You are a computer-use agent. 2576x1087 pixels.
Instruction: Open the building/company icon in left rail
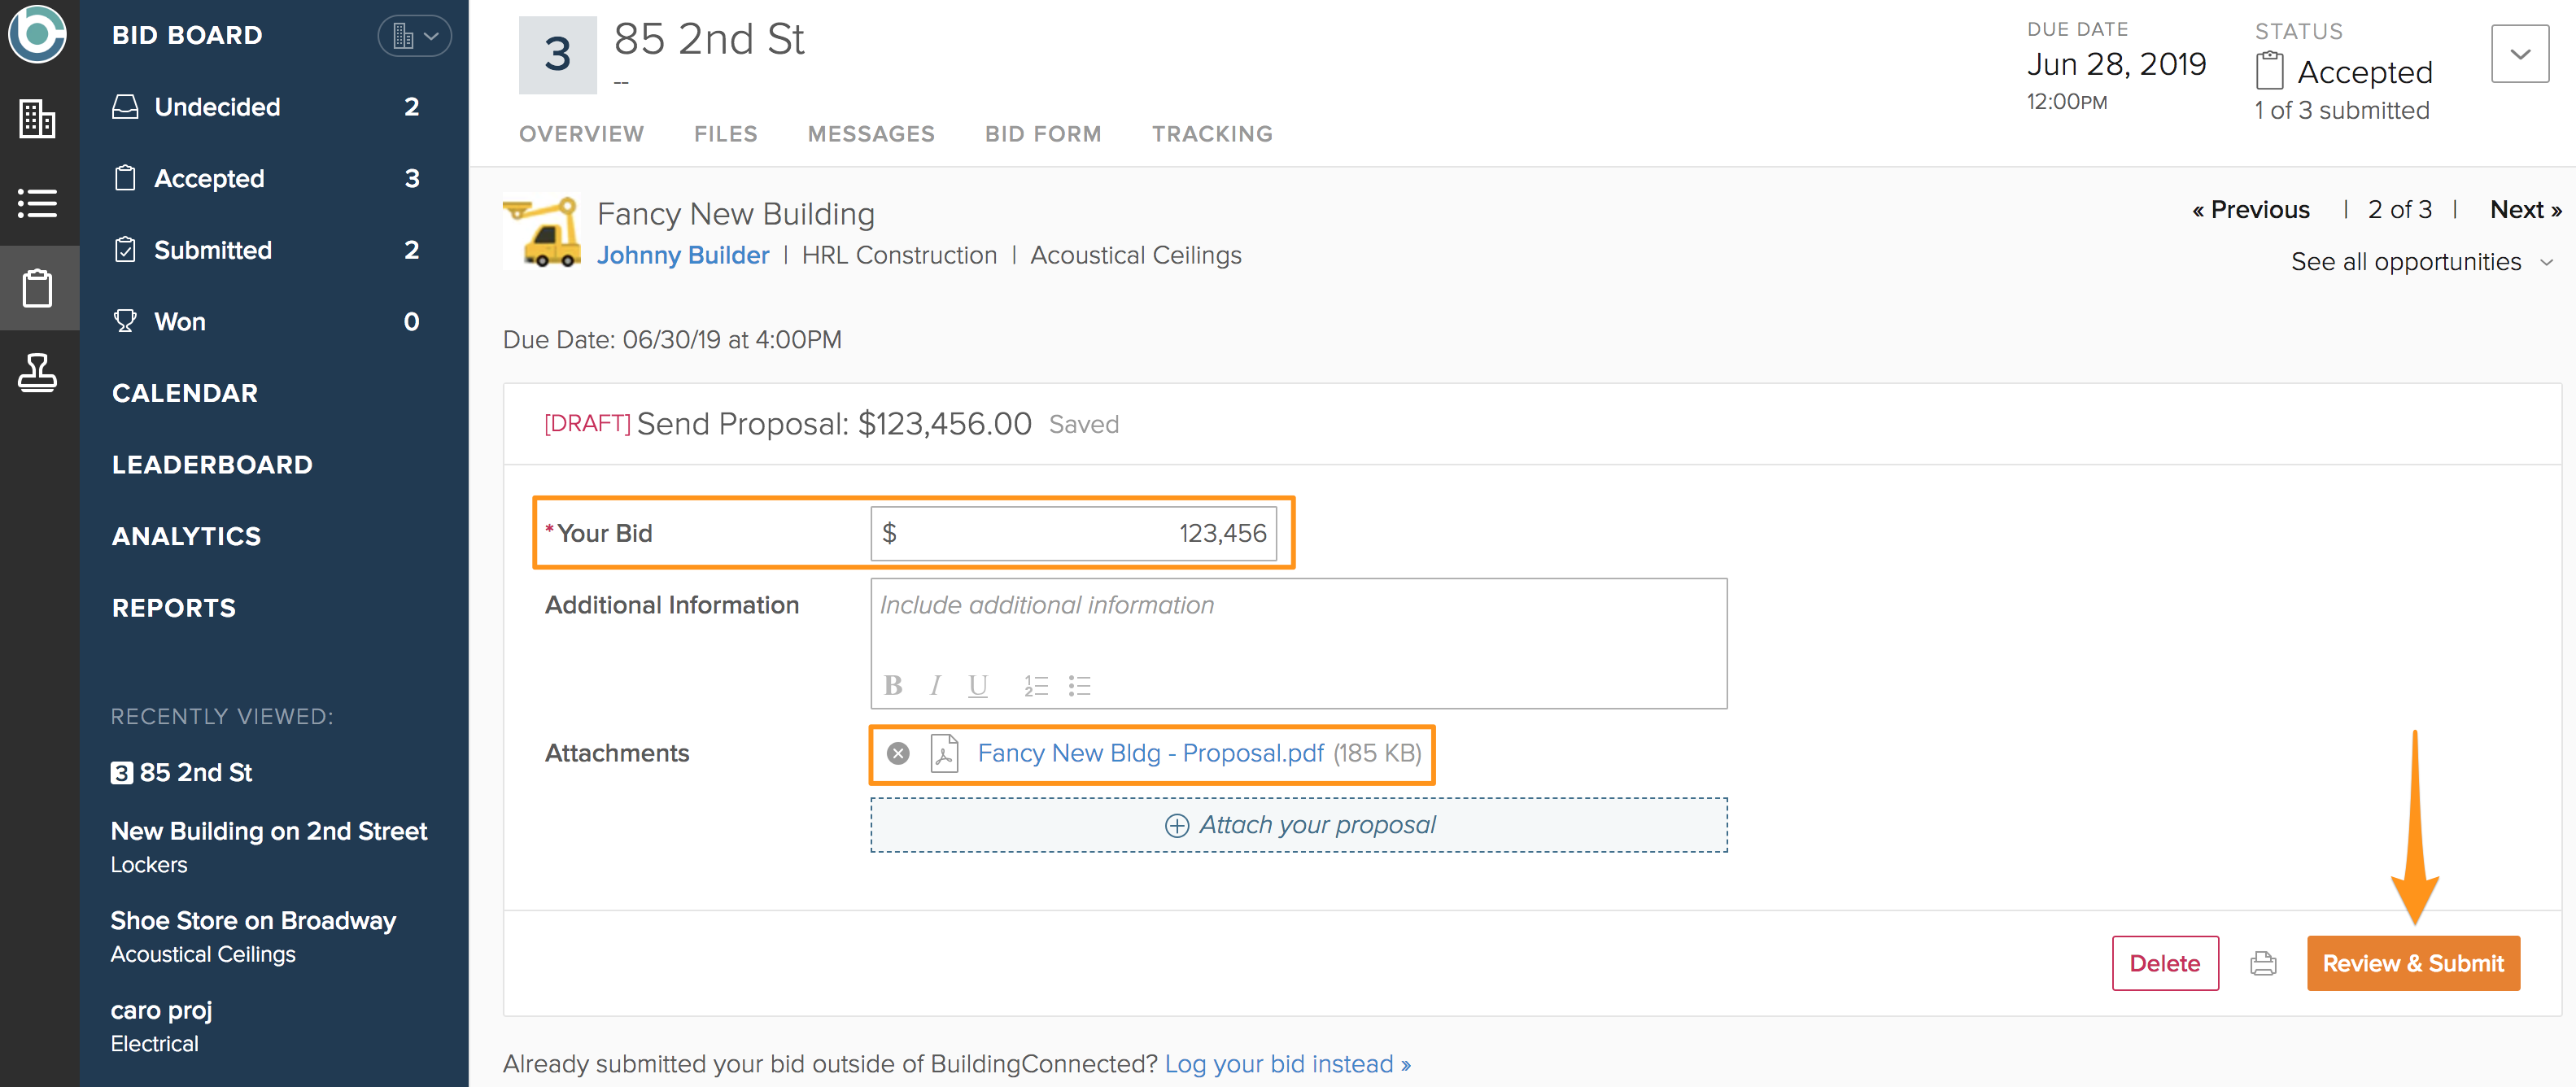coord(38,119)
